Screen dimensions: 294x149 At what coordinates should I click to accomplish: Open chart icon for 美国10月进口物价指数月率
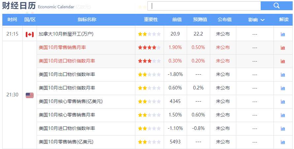(283, 61)
